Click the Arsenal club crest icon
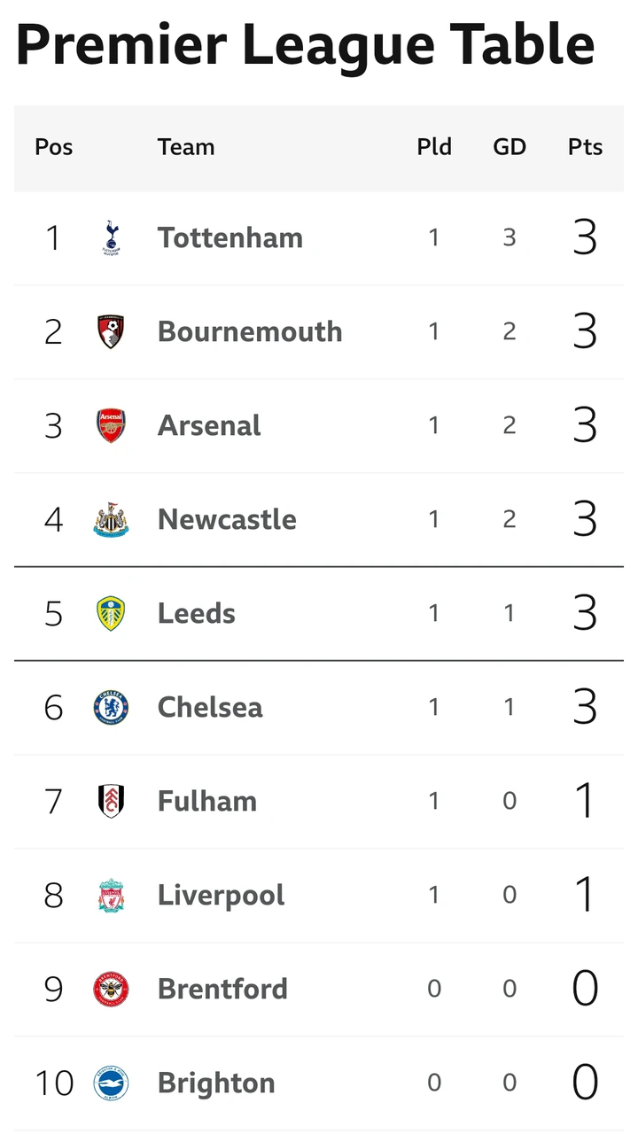The width and height of the screenshot is (638, 1134). 111,425
